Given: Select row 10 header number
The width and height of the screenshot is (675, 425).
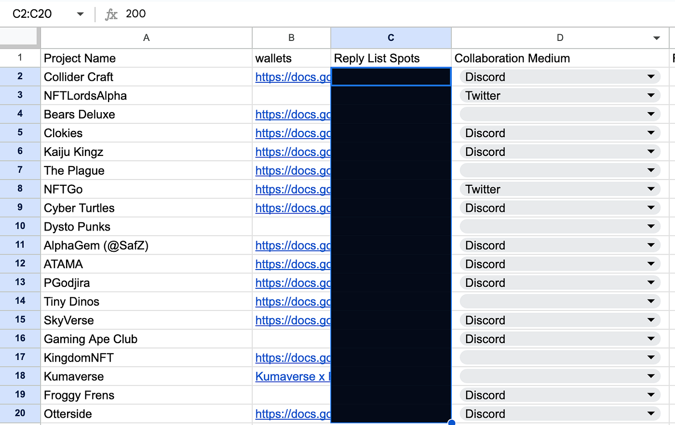Looking at the screenshot, I should [x=20, y=226].
